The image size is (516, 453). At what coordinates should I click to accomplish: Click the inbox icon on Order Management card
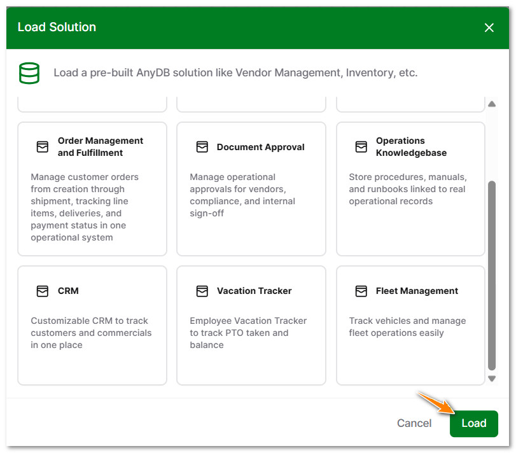[x=42, y=146]
